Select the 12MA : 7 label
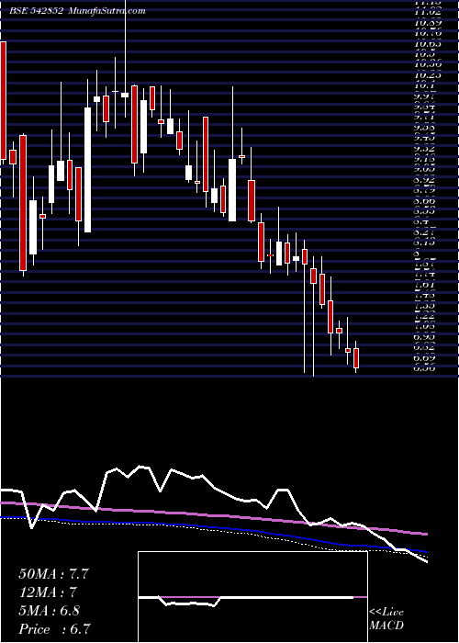This screenshot has height=643, width=459. (48, 592)
